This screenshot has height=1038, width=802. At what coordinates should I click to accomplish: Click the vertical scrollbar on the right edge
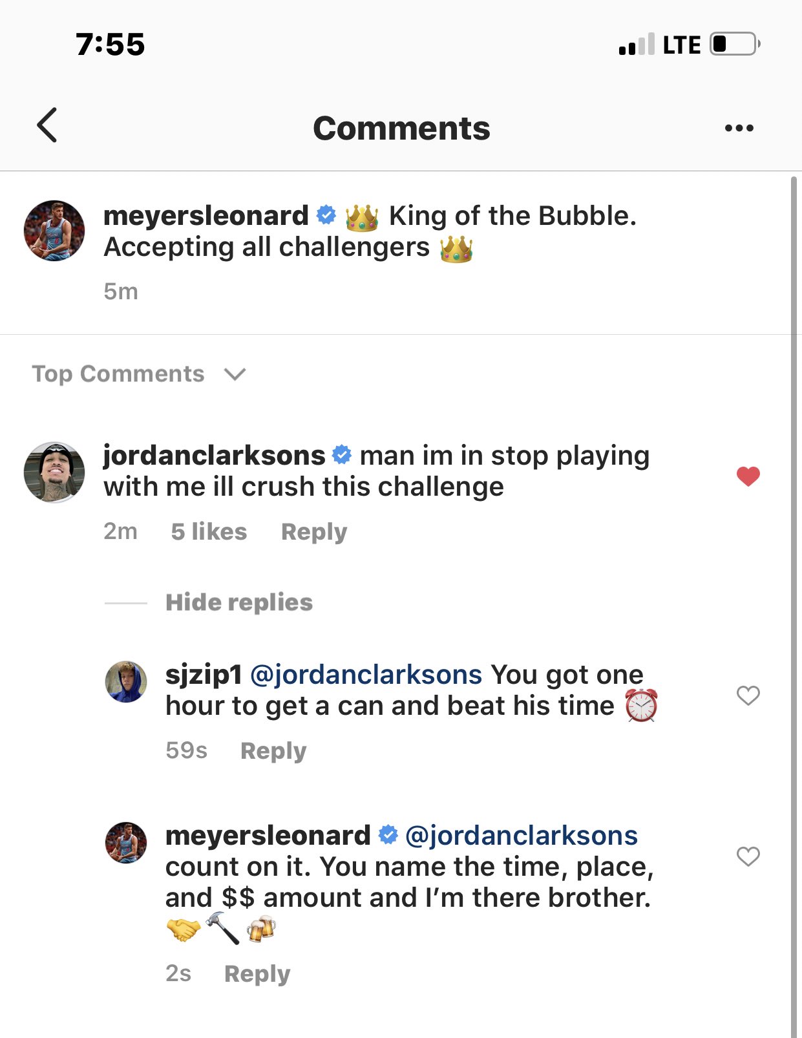[x=794, y=582]
